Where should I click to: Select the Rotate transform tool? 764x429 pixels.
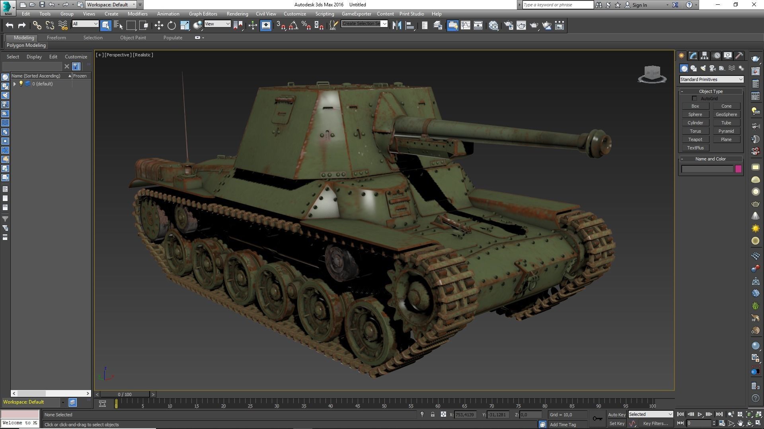(172, 25)
